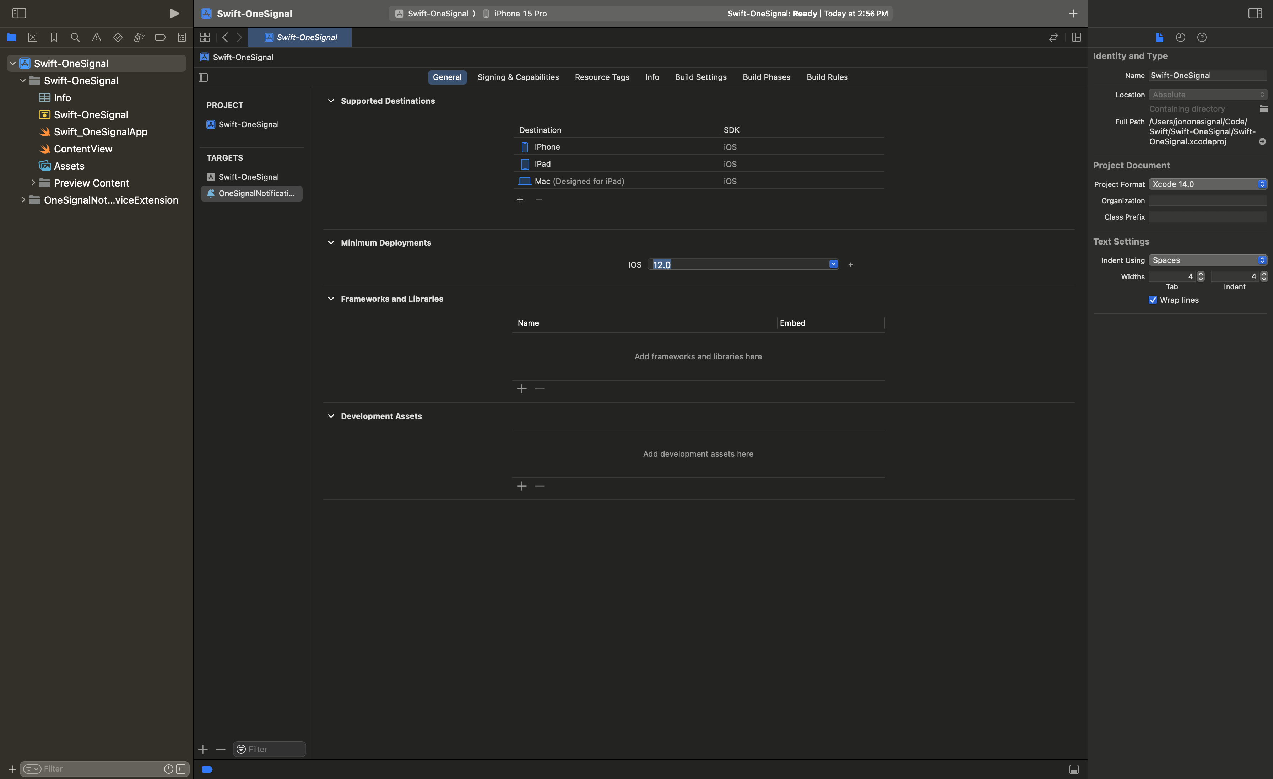Add a framework or library

coord(522,389)
